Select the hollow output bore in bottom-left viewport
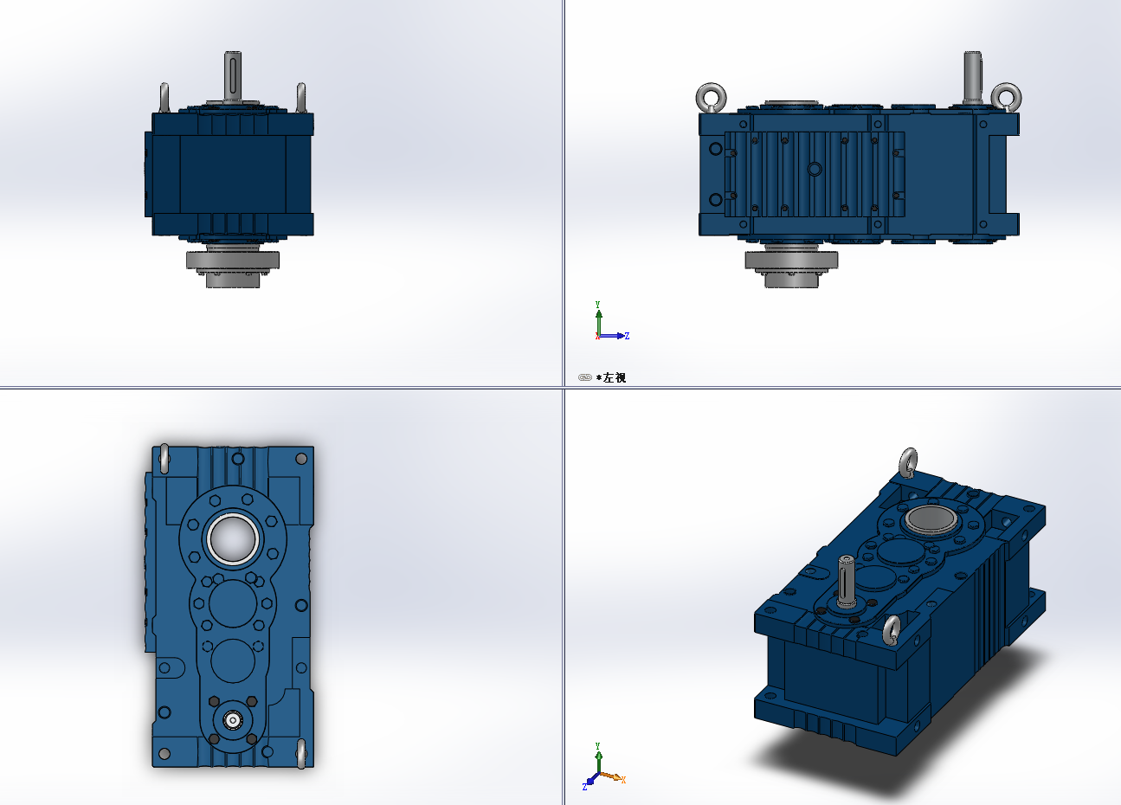This screenshot has width=1121, height=805. coord(233,539)
